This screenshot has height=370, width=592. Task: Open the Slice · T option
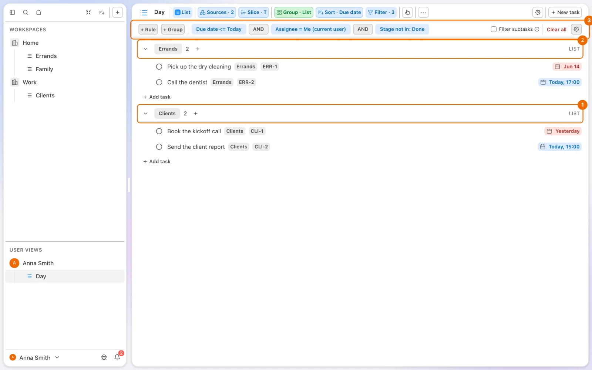[x=254, y=12]
